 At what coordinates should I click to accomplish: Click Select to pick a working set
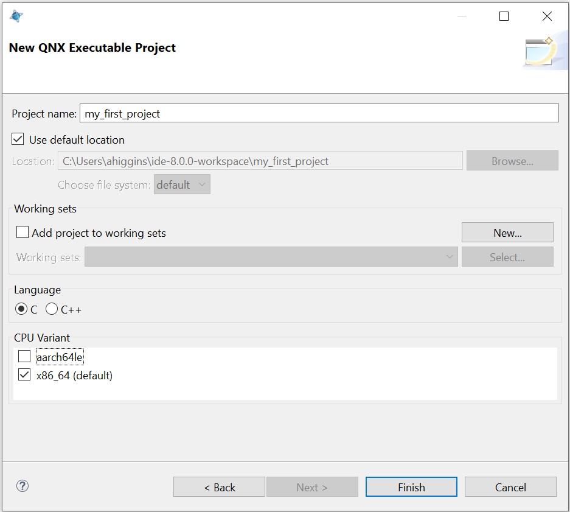pyautogui.click(x=507, y=257)
